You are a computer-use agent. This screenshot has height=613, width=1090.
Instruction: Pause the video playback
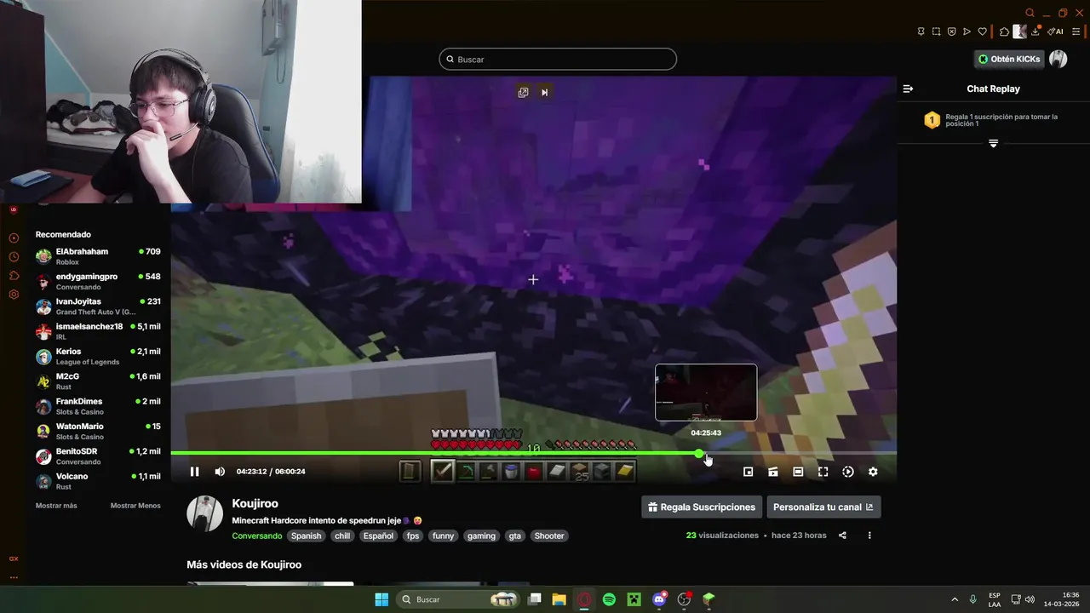194,472
